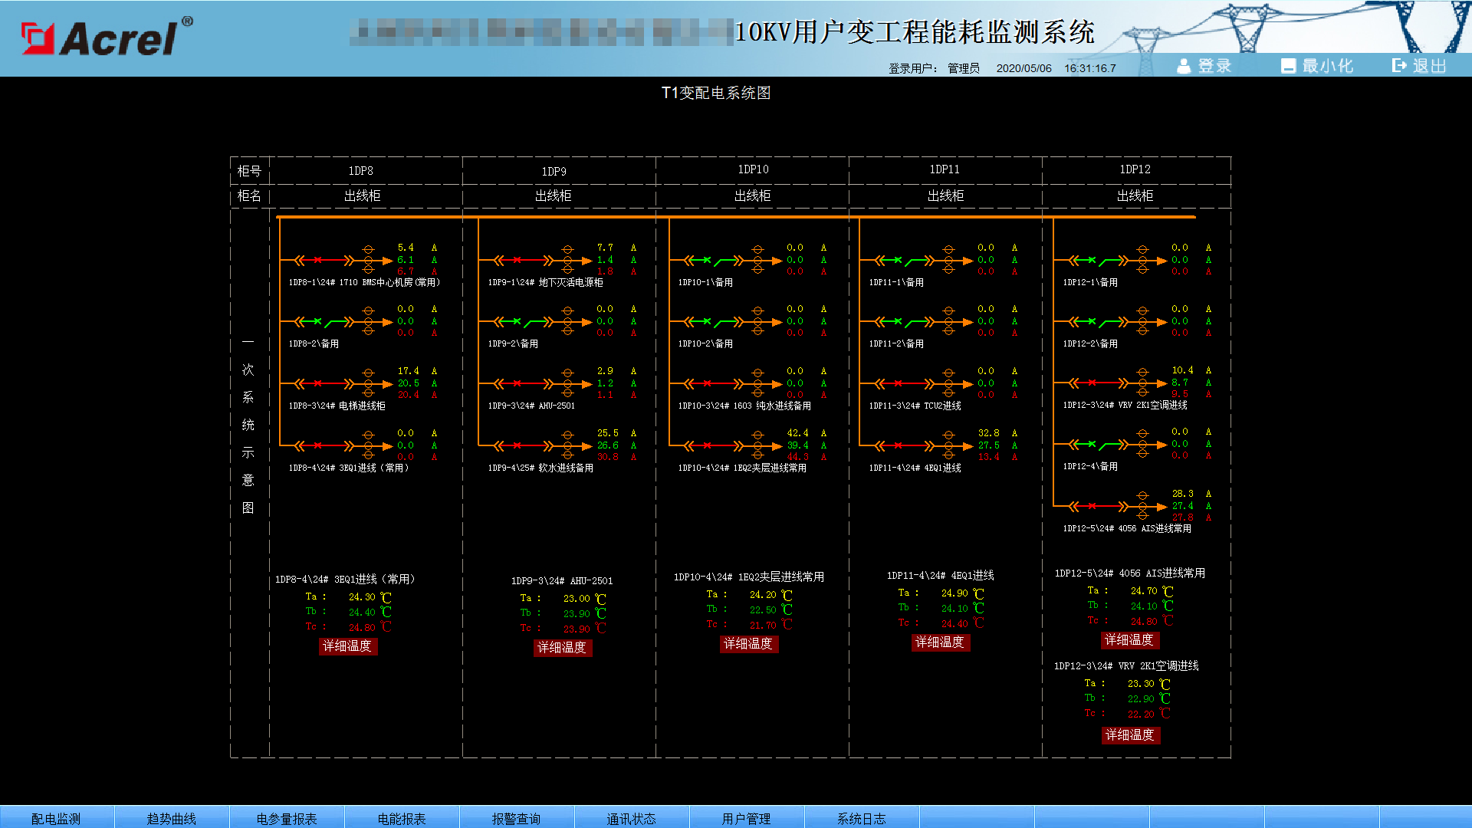The image size is (1472, 828).
Task: Open 电参量报表 menu item
Action: click(x=286, y=818)
